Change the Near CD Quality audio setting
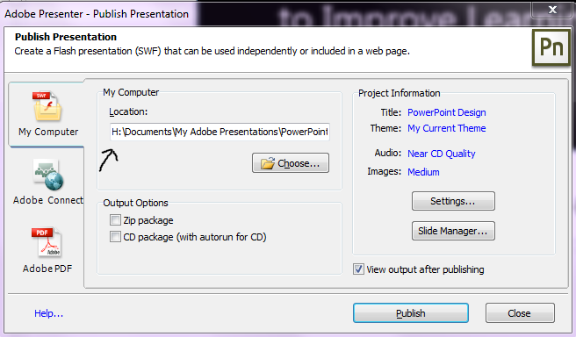 pos(442,154)
